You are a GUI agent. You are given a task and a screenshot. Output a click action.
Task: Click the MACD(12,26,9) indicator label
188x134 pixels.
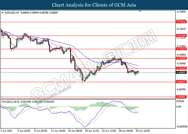[11, 102]
